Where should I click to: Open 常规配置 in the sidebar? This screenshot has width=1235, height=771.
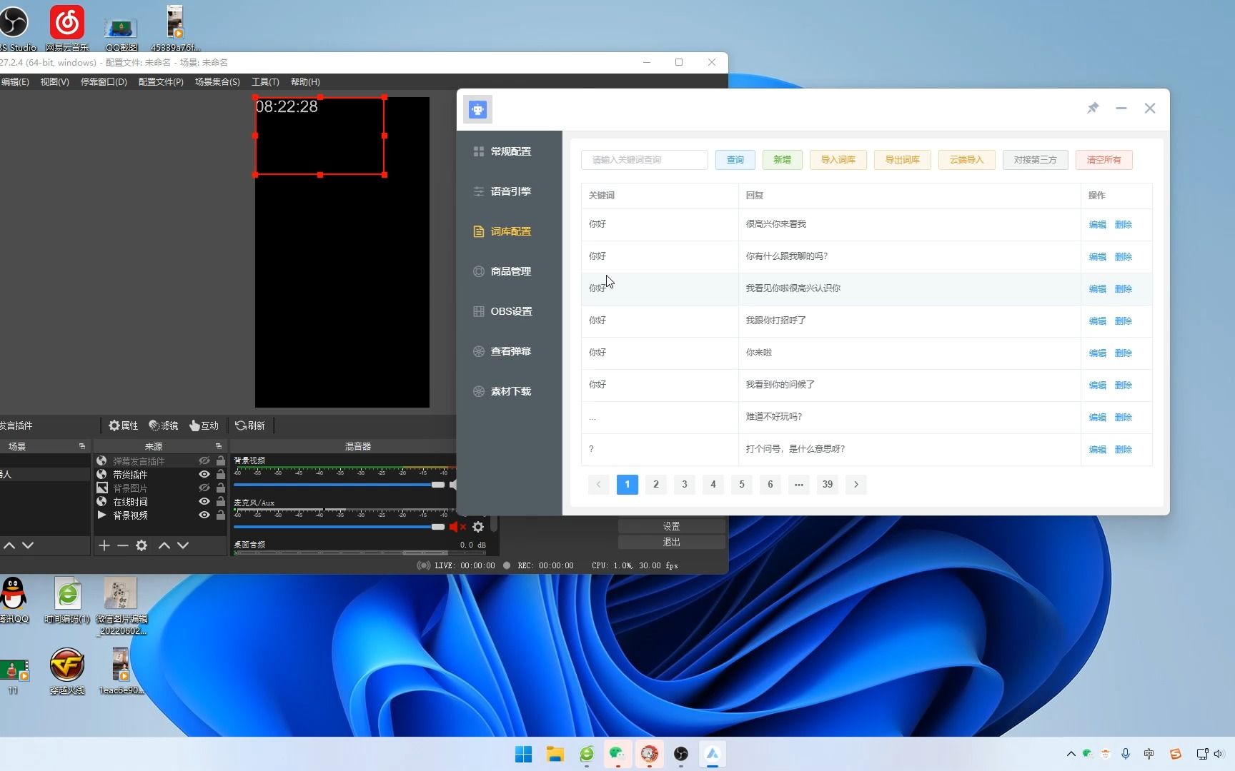pos(502,151)
